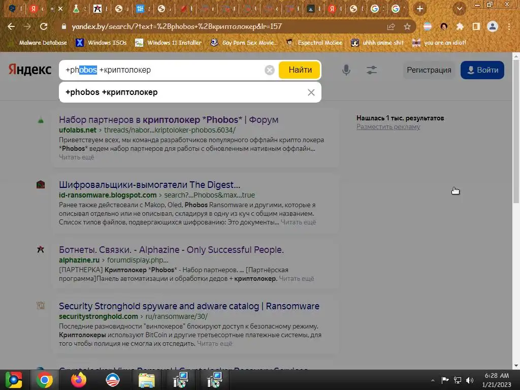Click the ufolabs result favicon
The height and width of the screenshot is (390, 520).
click(x=41, y=120)
